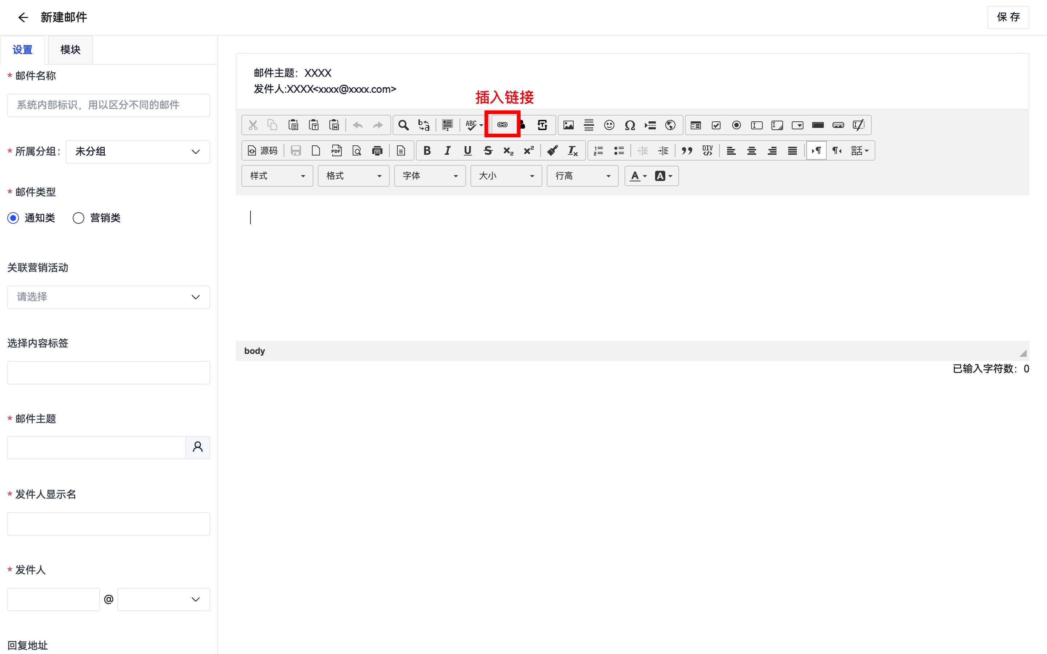Click the Copy icon in editor toolbar
Image resolution: width=1047 pixels, height=654 pixels.
tap(273, 125)
